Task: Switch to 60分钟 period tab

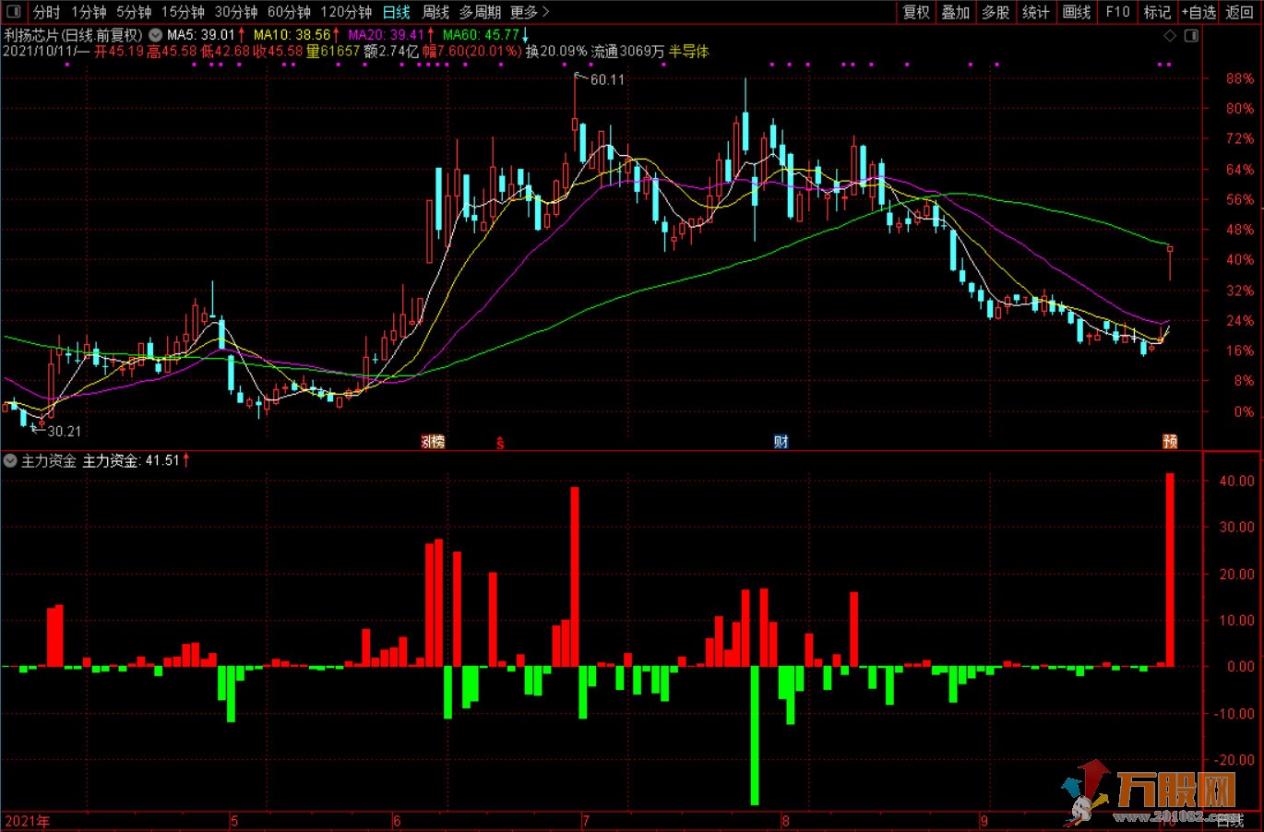Action: 289,12
